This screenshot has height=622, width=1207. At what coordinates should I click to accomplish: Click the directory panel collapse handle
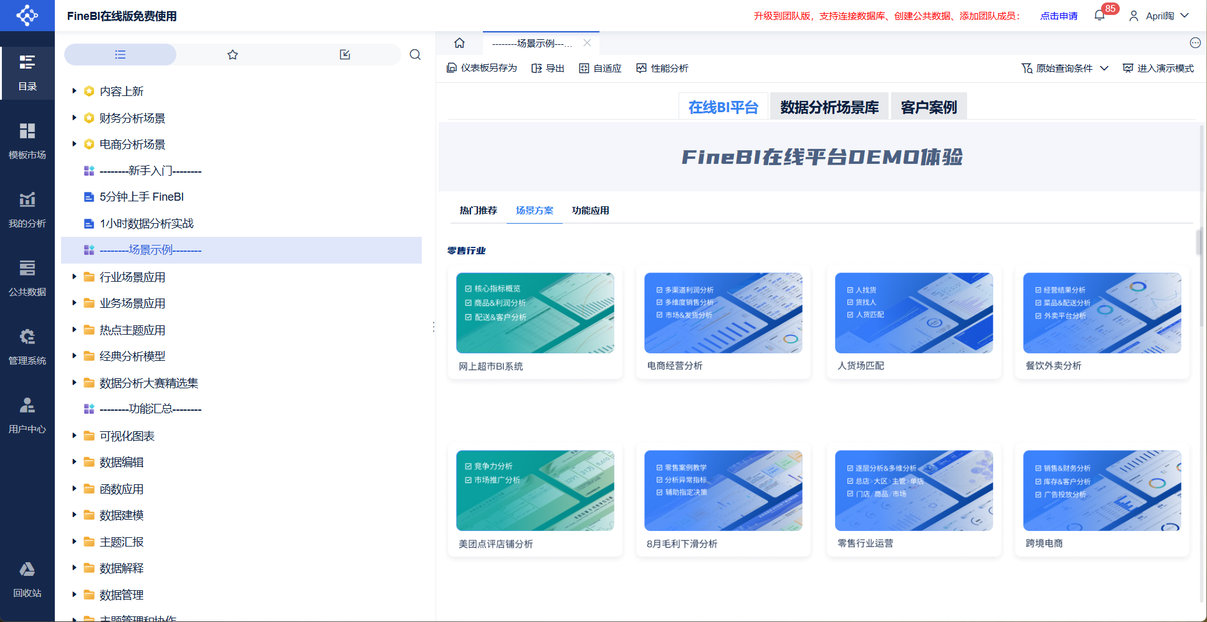[x=434, y=327]
